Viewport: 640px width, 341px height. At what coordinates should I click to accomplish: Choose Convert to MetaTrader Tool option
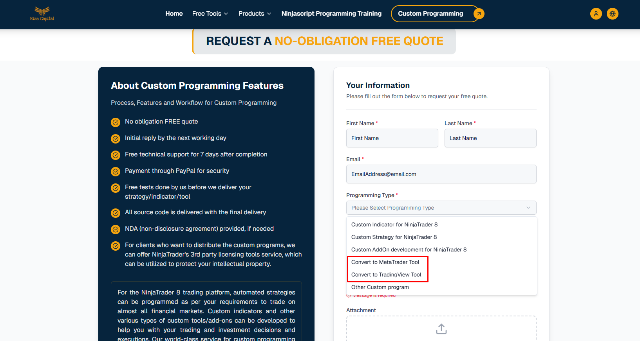click(442, 262)
